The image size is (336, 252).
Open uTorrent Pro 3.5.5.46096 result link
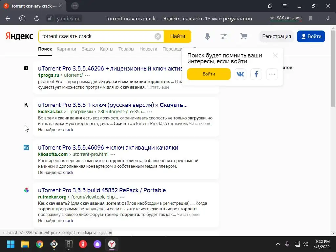click(x=108, y=148)
